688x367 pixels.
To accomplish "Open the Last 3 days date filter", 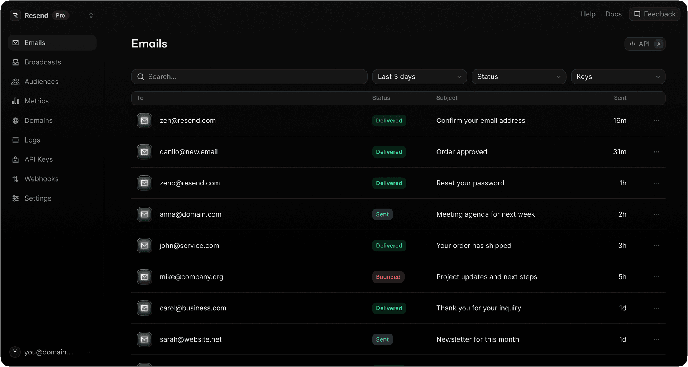I will [x=419, y=77].
